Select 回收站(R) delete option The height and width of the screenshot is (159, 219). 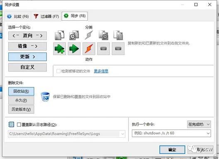click(x=21, y=91)
